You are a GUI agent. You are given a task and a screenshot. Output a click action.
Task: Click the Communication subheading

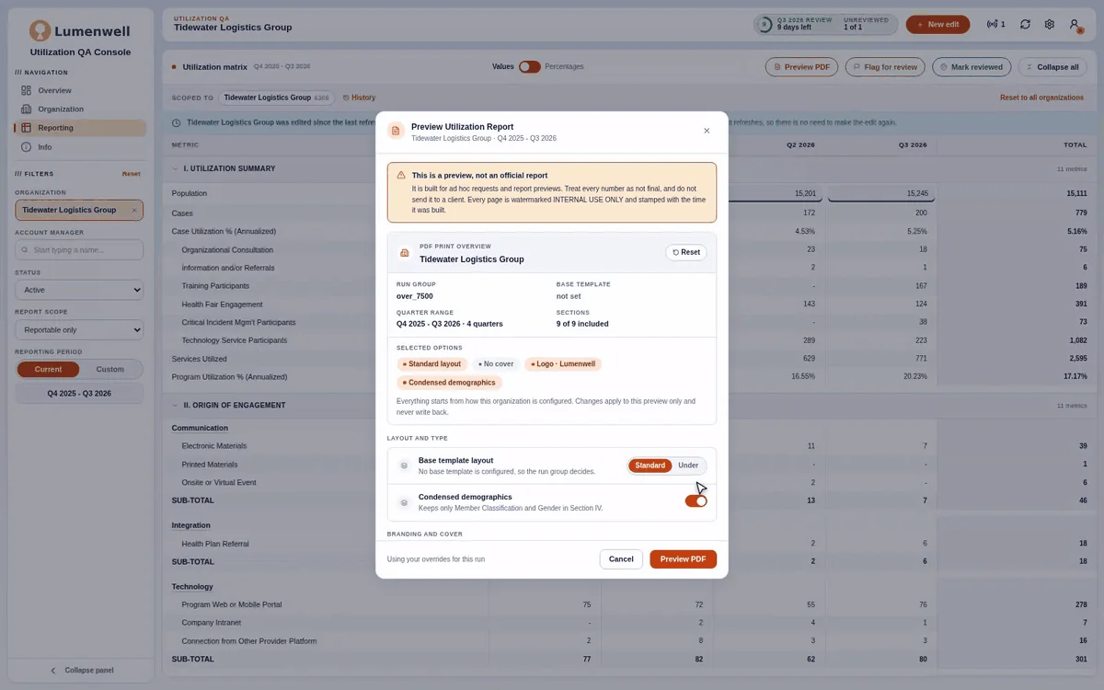click(x=200, y=428)
